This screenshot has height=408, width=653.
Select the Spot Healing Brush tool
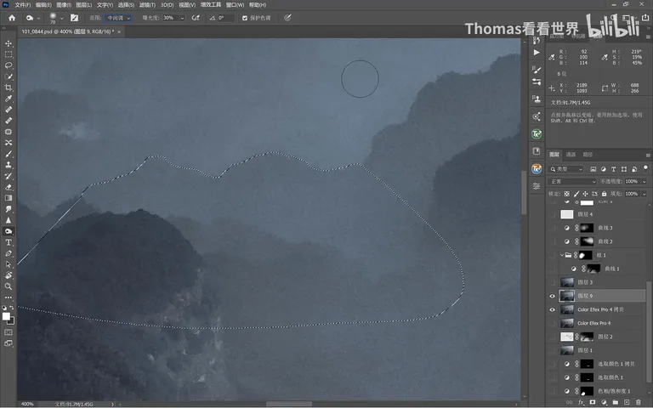[9, 110]
